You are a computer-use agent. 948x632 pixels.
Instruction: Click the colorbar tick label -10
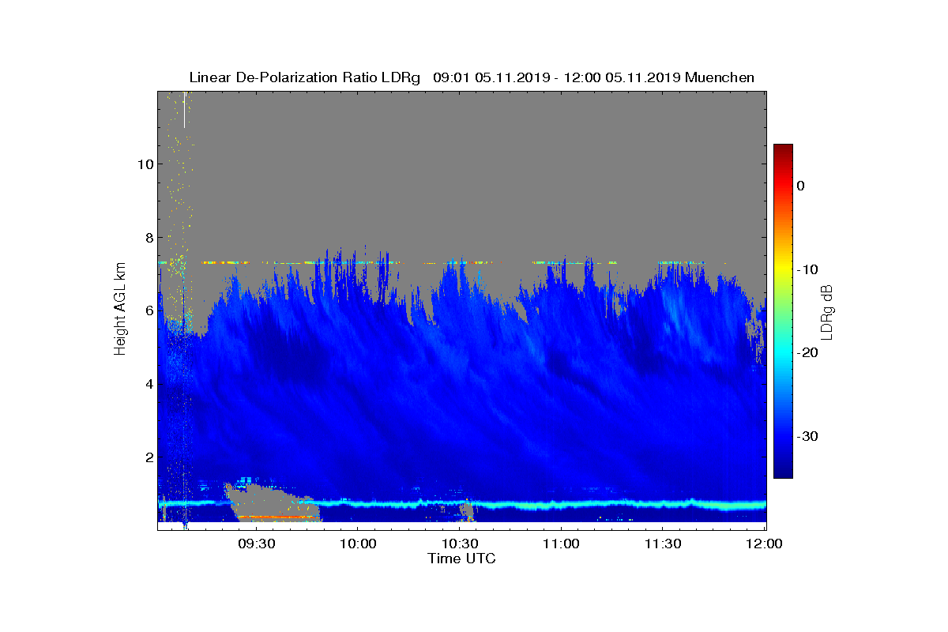pos(807,269)
